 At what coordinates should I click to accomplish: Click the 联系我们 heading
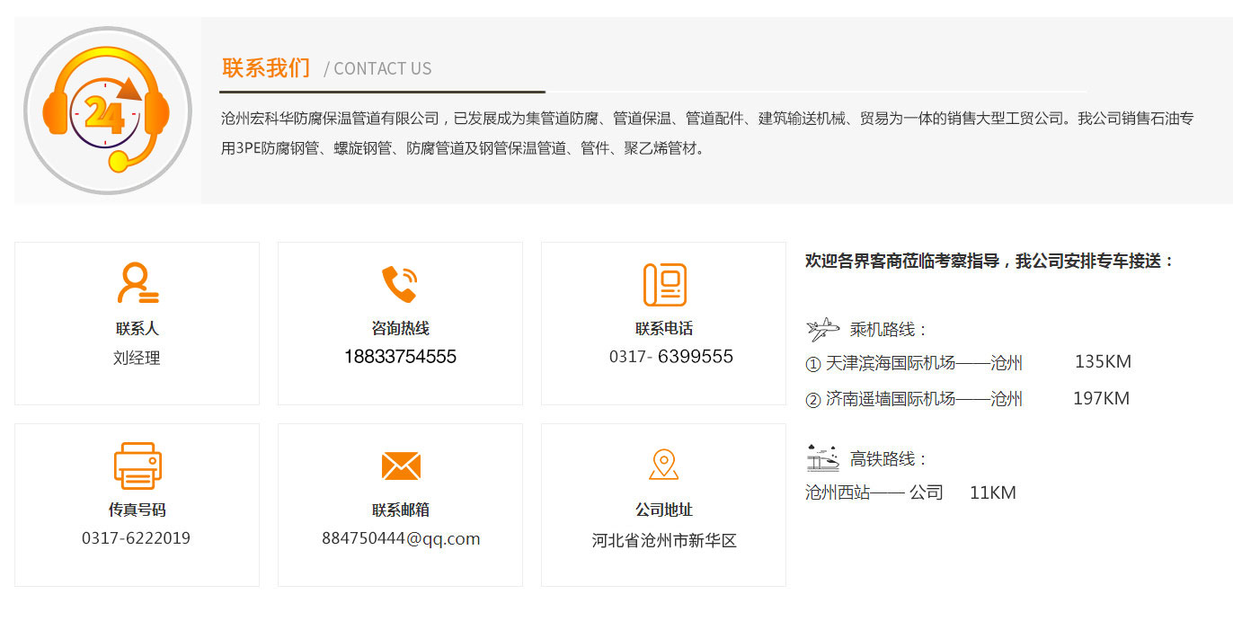coord(266,68)
